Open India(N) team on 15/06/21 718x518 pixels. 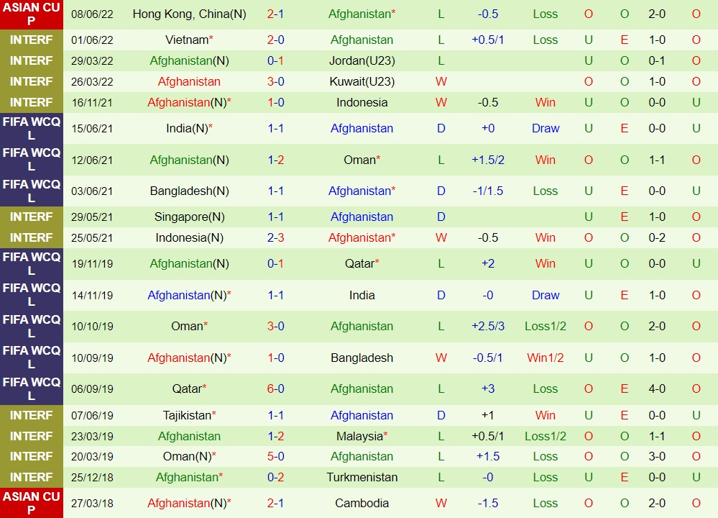pos(187,128)
